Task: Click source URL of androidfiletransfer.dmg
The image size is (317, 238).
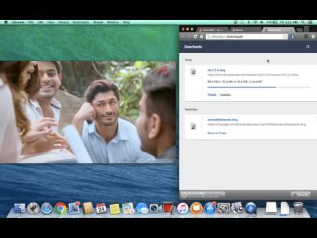Action: (x=257, y=124)
